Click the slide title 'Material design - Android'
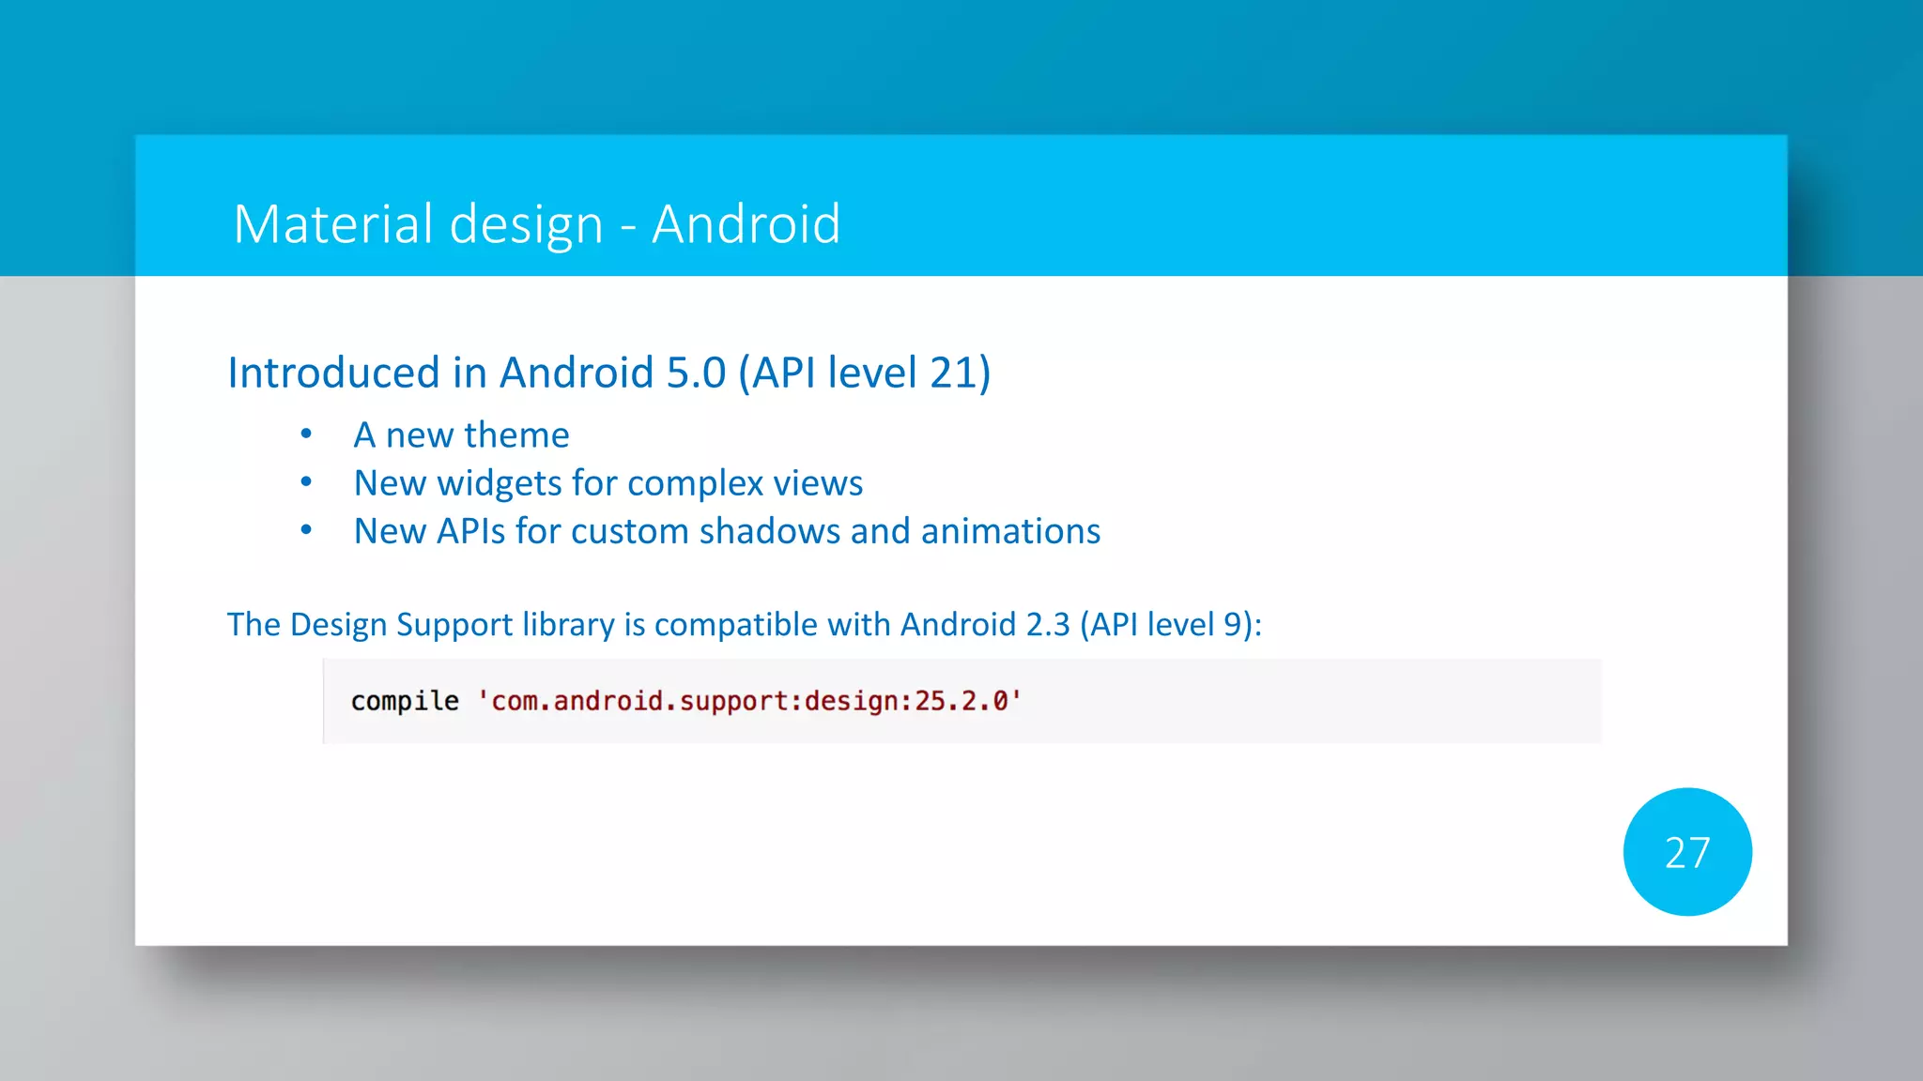This screenshot has width=1923, height=1081. [x=537, y=224]
